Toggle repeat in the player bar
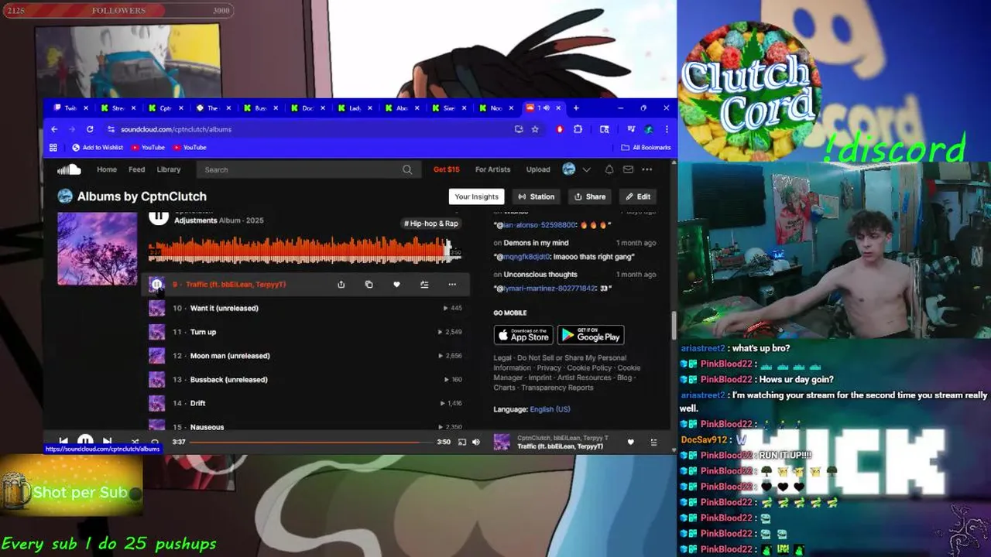Viewport: 991px width, 557px height. (155, 442)
